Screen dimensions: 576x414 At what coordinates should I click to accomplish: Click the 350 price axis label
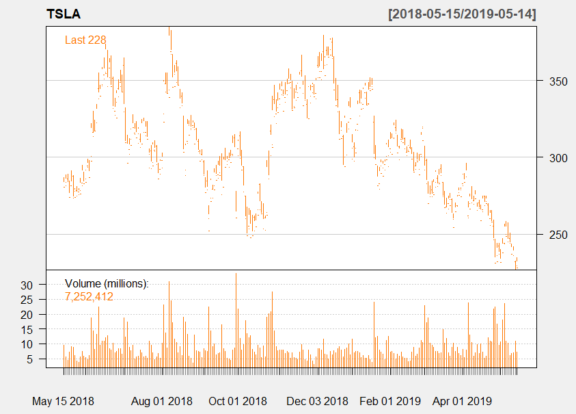551,81
